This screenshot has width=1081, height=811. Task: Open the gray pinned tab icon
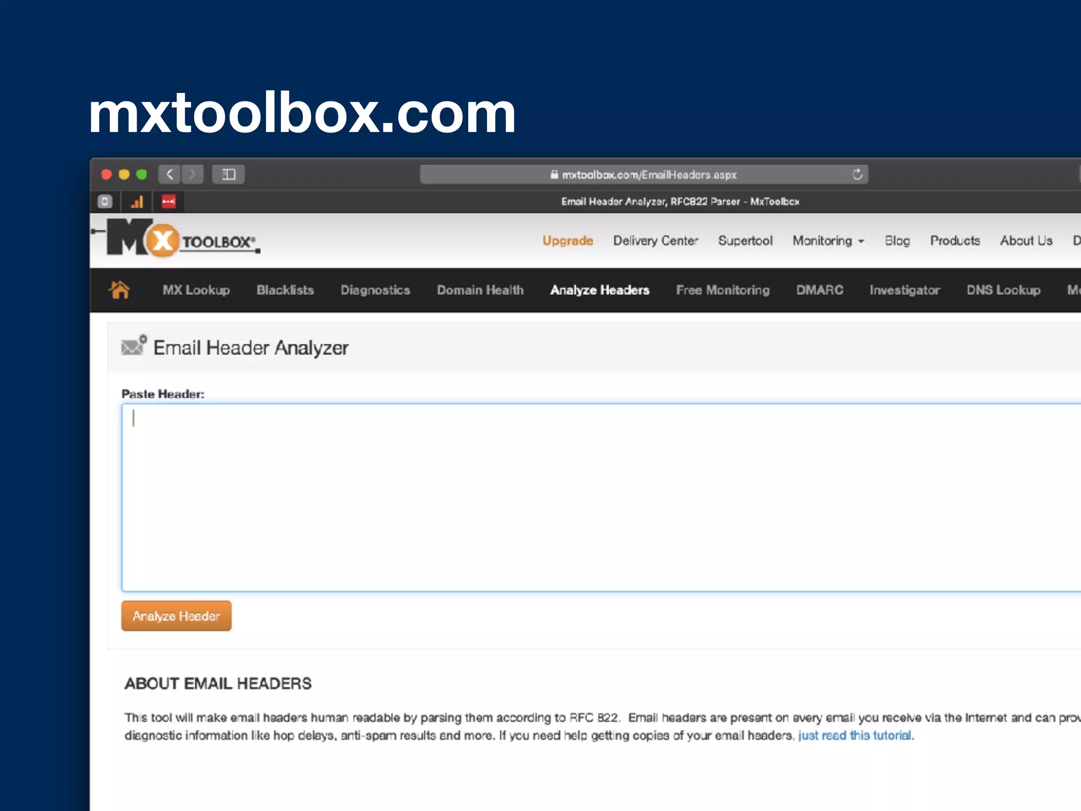pyautogui.click(x=105, y=202)
